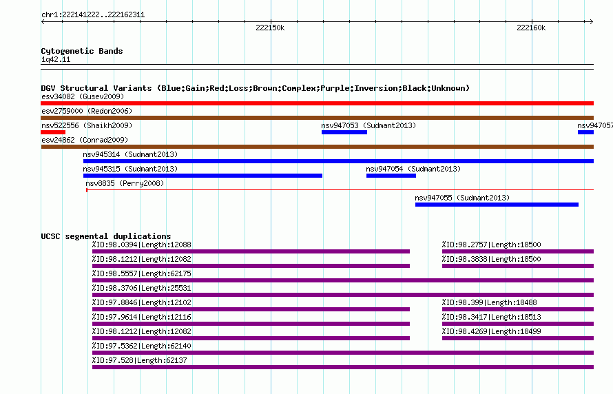
Task: Select purple bar under %ID:97.528|Length:62137
Action: click(343, 367)
